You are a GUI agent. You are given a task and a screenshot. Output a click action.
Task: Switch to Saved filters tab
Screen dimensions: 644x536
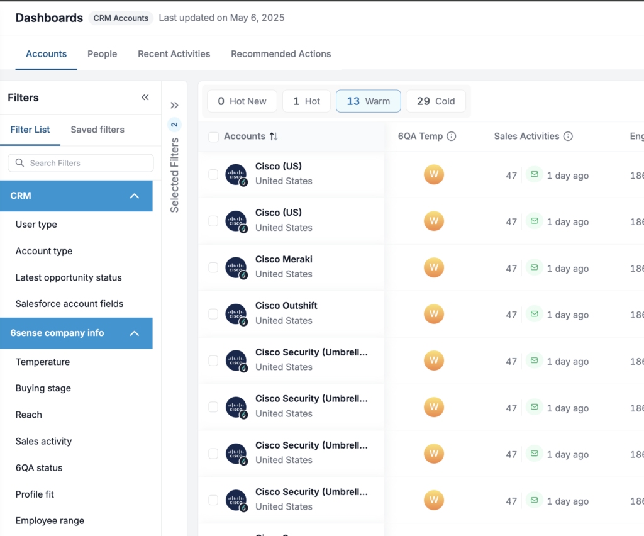coord(97,130)
